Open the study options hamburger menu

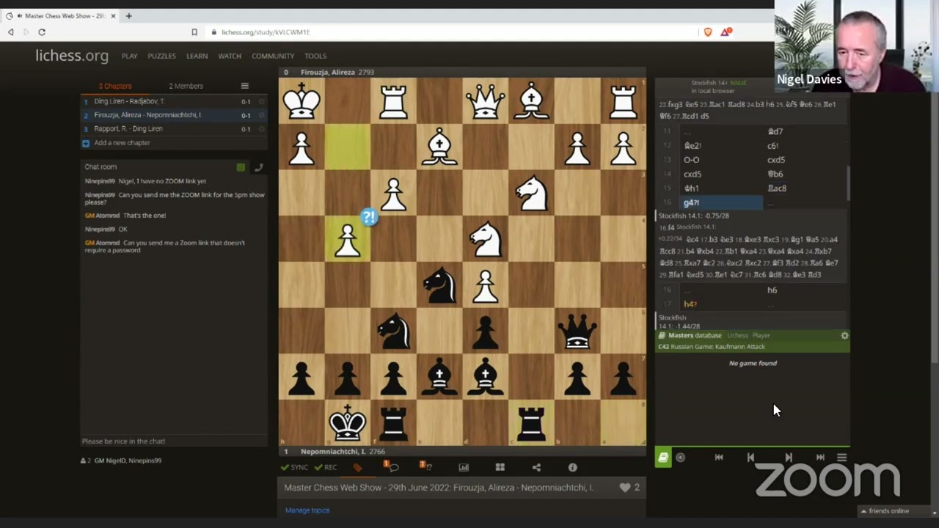pyautogui.click(x=244, y=86)
